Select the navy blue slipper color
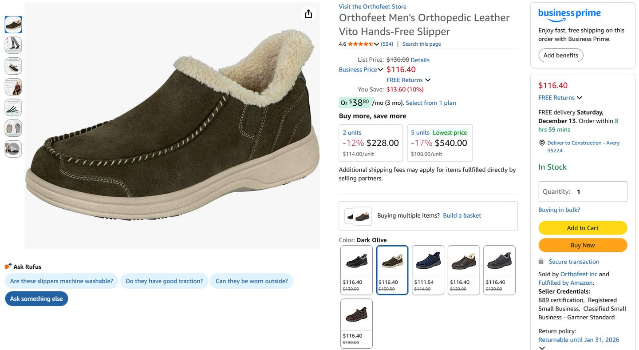639x350 pixels. (428, 270)
